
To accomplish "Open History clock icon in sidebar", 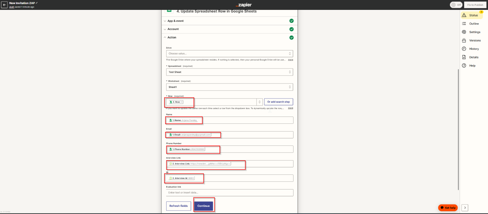I will 464,49.
